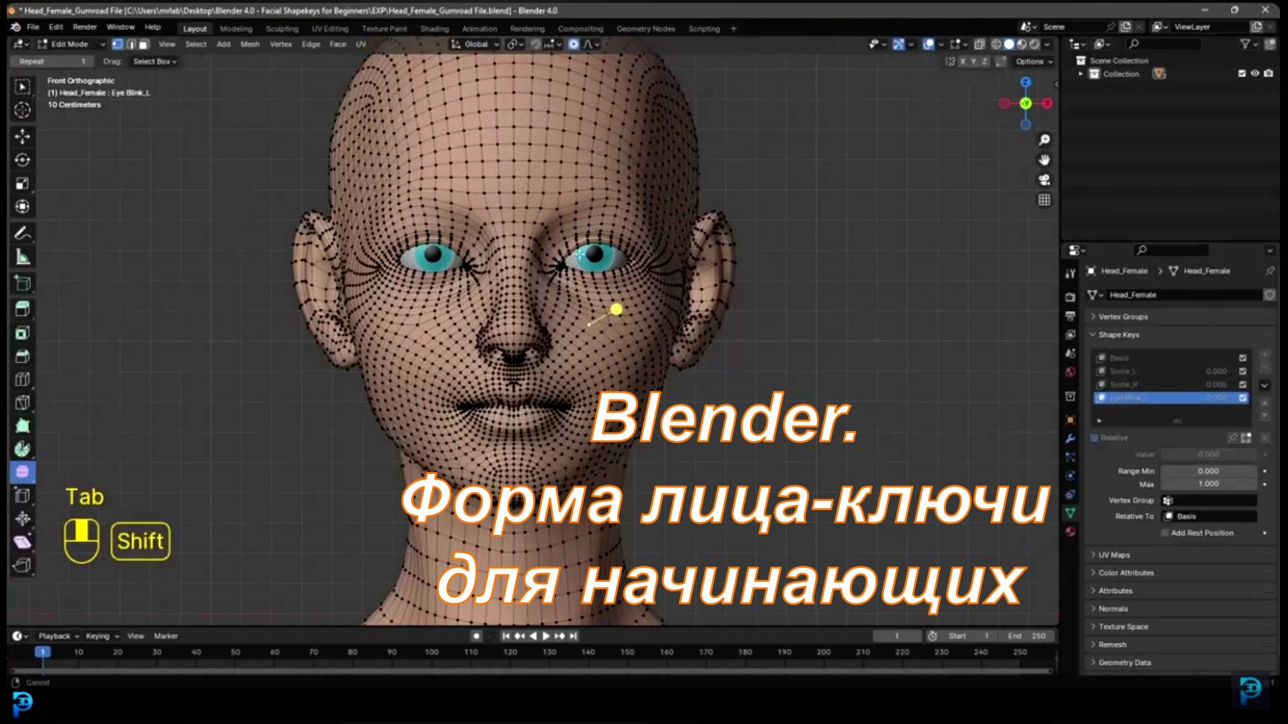The image size is (1288, 724).
Task: Toggle perspective/orthographic grid icon
Action: click(1044, 200)
